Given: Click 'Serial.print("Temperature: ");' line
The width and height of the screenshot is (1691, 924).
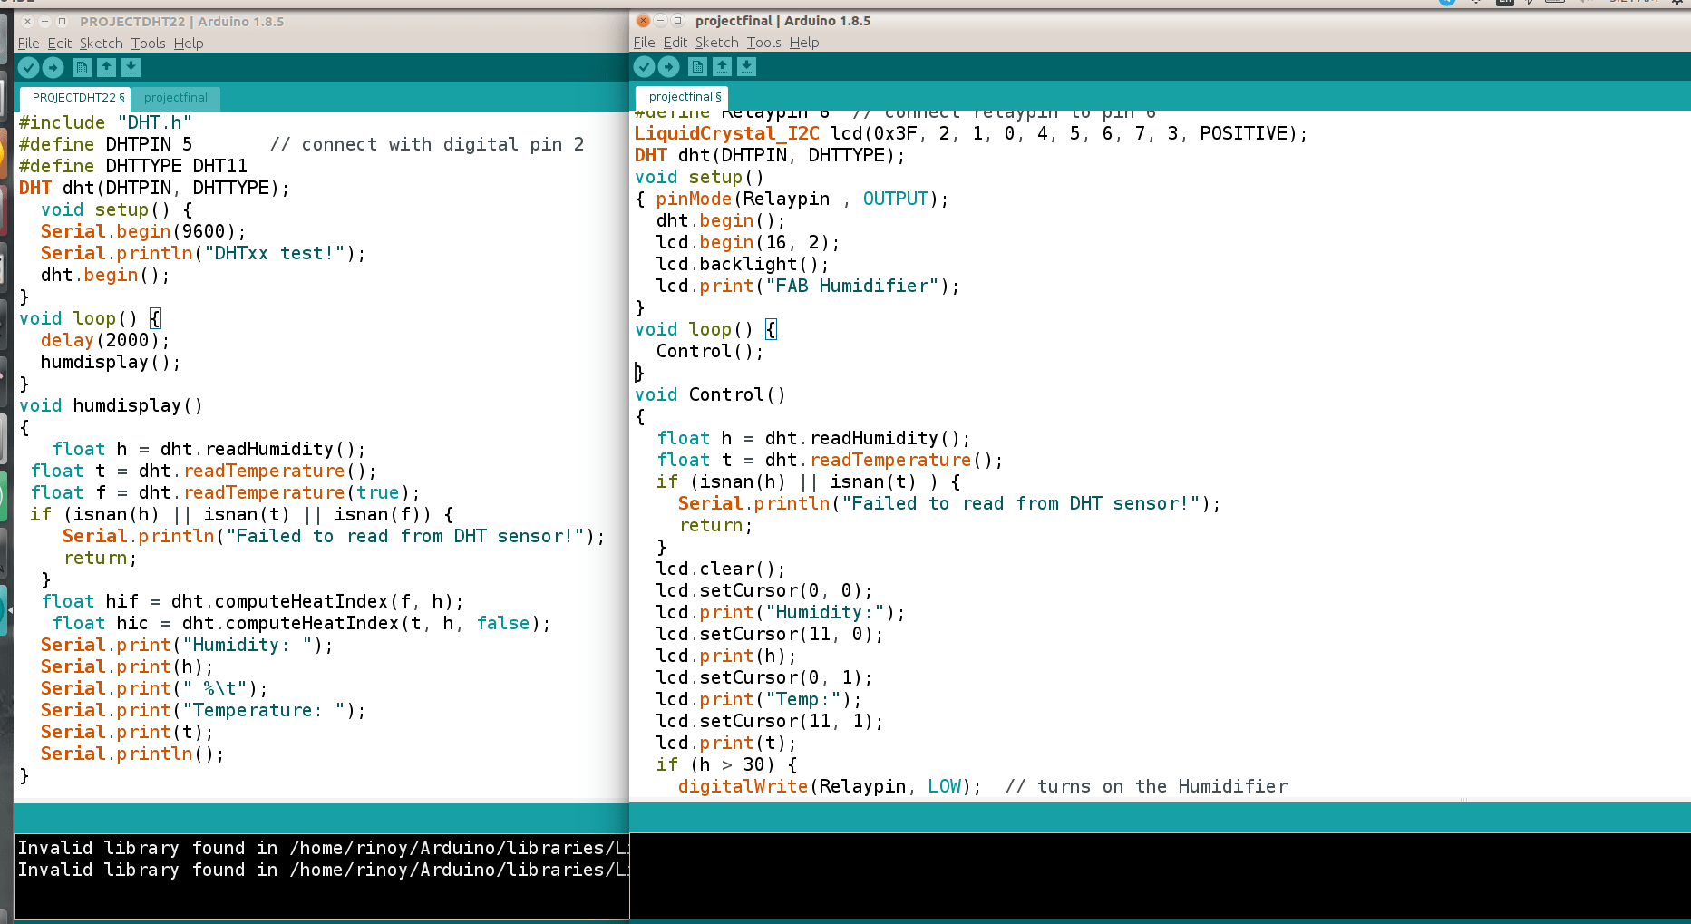Looking at the screenshot, I should click(203, 710).
